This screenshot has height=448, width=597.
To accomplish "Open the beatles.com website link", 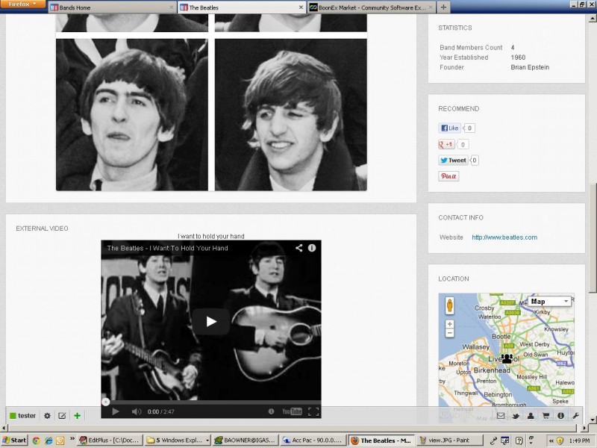I will pos(504,237).
